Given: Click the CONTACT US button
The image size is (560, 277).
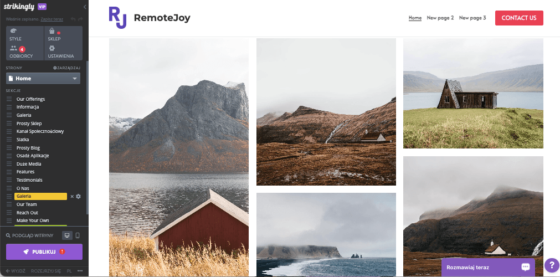Looking at the screenshot, I should point(519,18).
